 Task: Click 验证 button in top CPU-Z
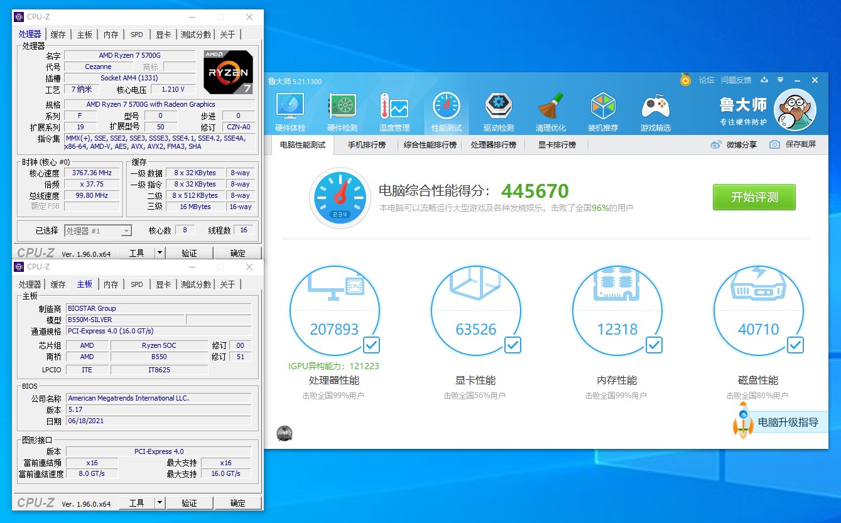coord(189,253)
